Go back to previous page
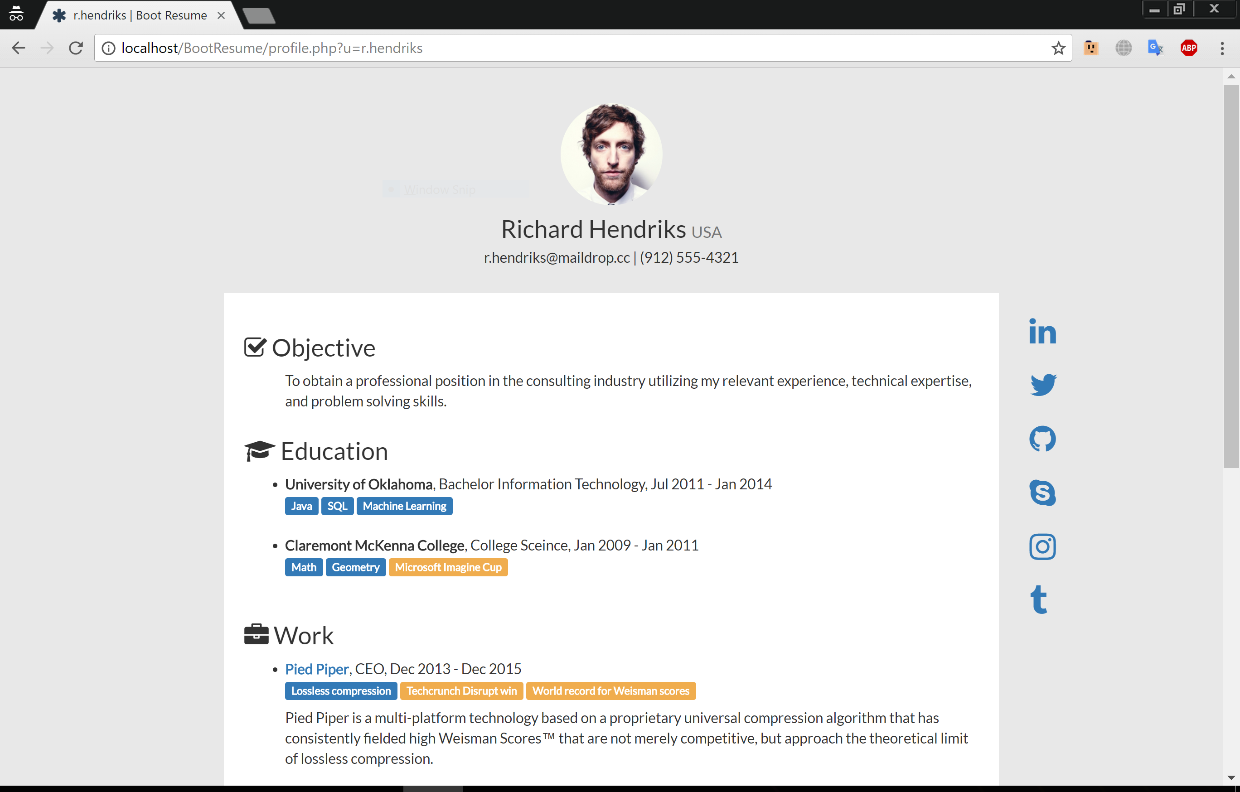The width and height of the screenshot is (1240, 792). [x=19, y=48]
